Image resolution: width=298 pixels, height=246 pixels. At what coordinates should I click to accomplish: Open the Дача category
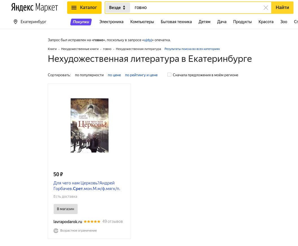222,22
